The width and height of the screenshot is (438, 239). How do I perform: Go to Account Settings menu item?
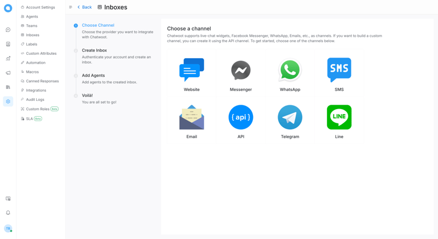40,7
